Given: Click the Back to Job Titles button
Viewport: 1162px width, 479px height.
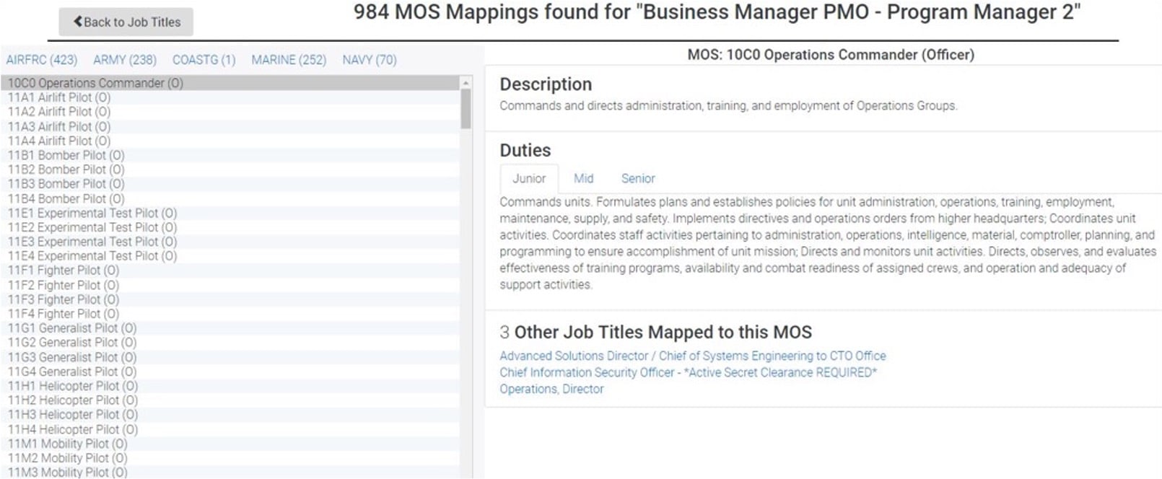Looking at the screenshot, I should point(126,22).
